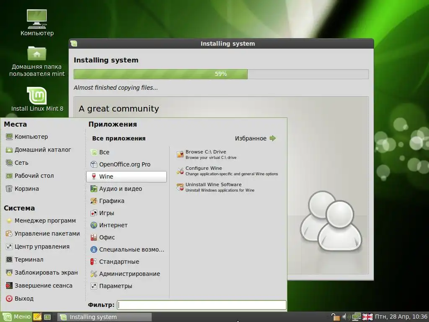Launch Менеджер программ from Система

pos(41,221)
